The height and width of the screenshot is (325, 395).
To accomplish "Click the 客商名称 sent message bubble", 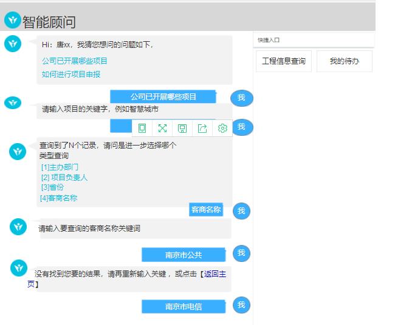I will coord(206,210).
